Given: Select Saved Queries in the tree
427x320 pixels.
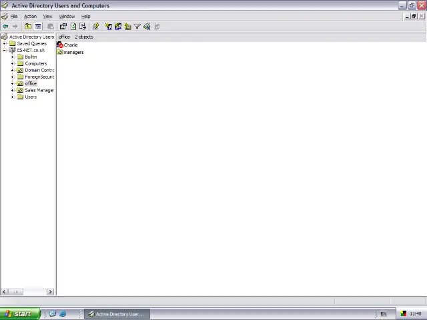Looking at the screenshot, I should click(32, 43).
